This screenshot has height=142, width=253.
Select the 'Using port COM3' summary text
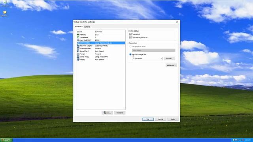coord(101,57)
